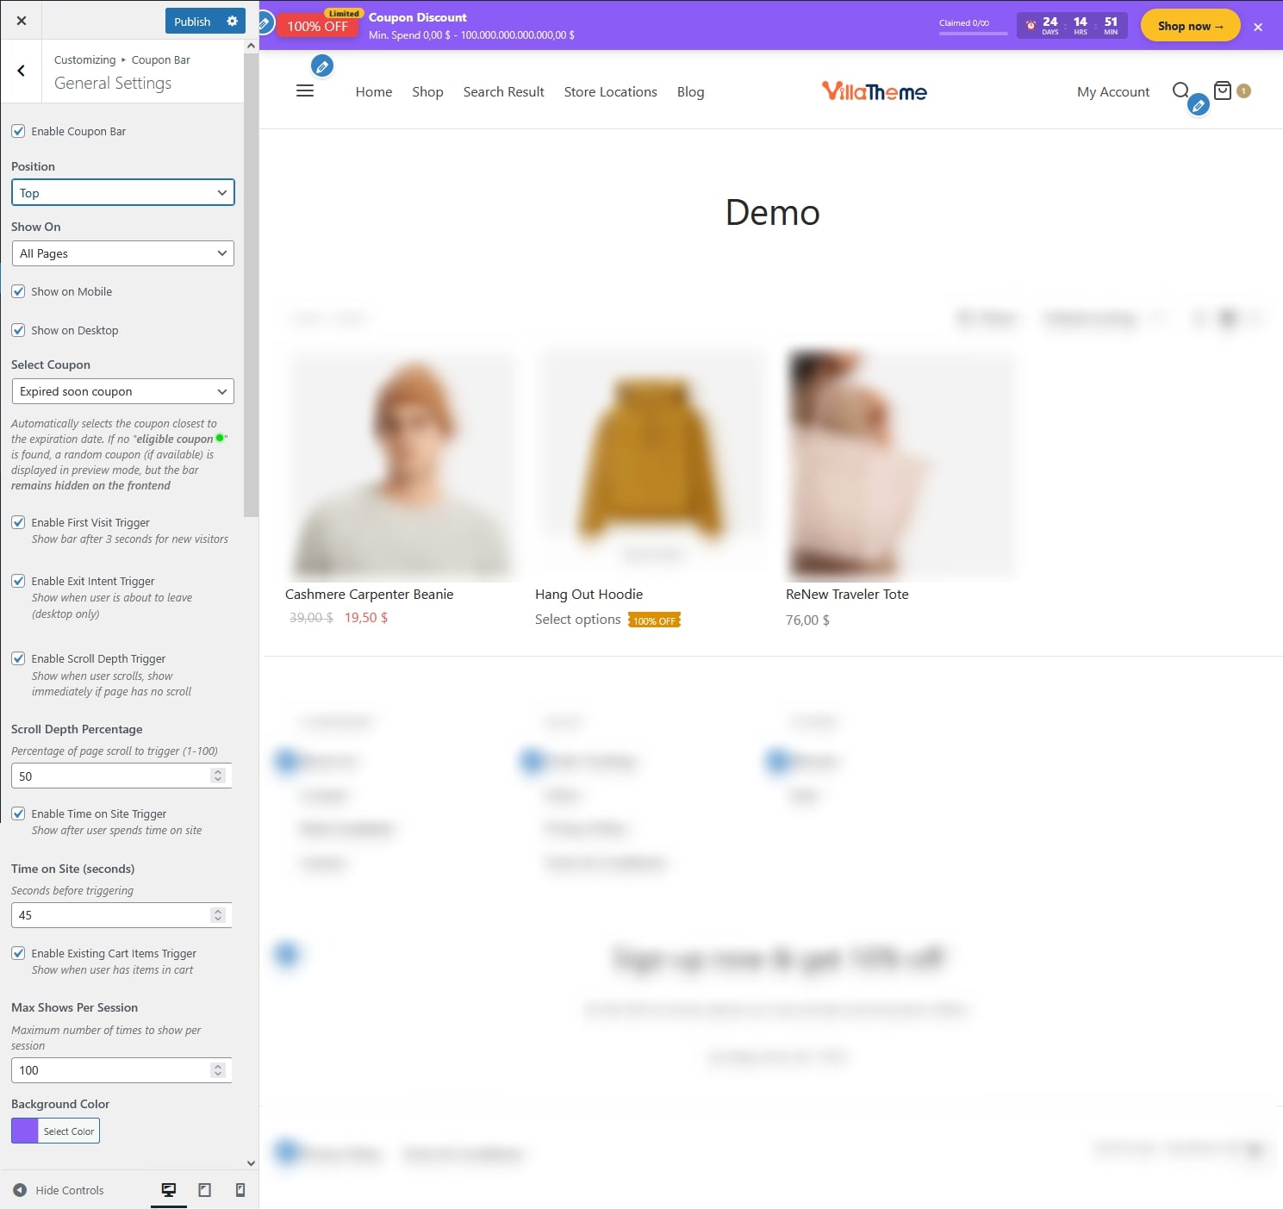Click the publish settings gear icon
The height and width of the screenshot is (1209, 1283).
point(232,22)
